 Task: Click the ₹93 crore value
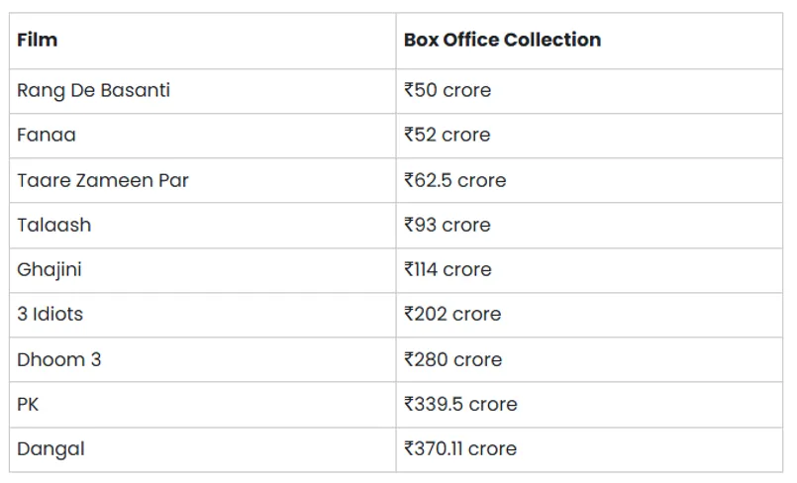[448, 225]
